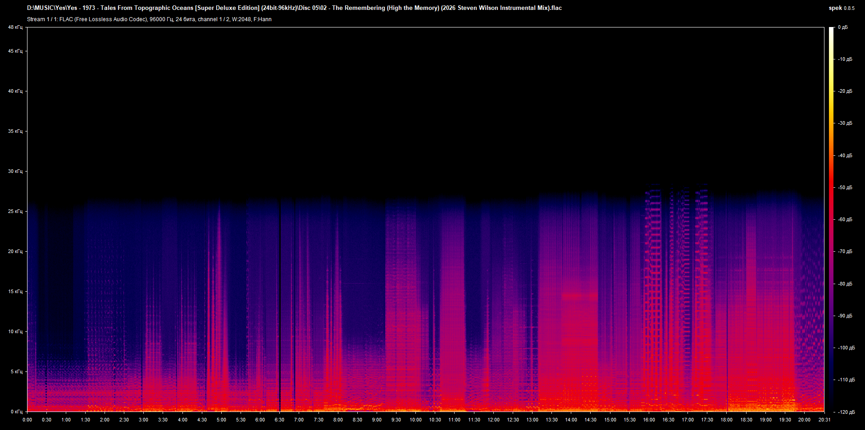Click the 10 кГц frequency axis label

click(15, 332)
